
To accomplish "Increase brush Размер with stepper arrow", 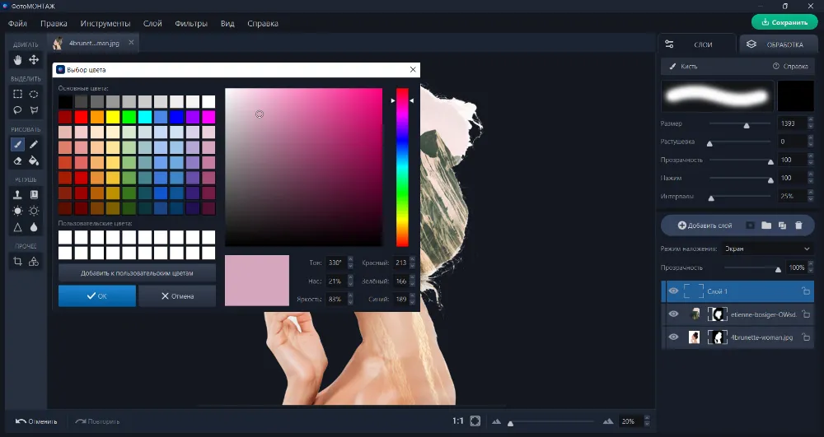I will click(x=811, y=120).
